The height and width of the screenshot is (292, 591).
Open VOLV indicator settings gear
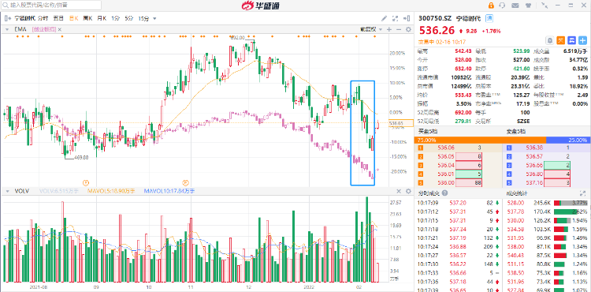click(x=408, y=191)
